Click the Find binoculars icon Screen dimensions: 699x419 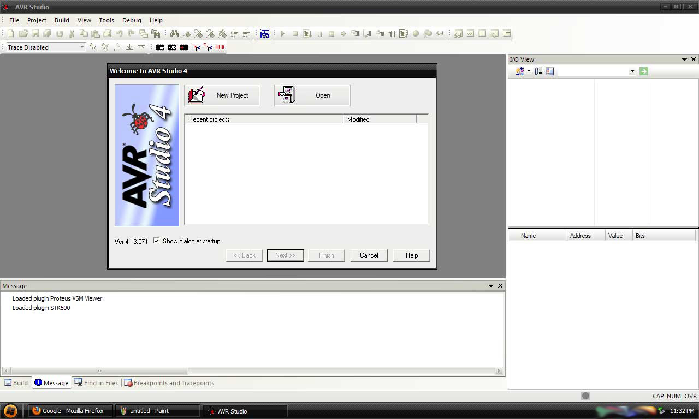[x=174, y=34]
